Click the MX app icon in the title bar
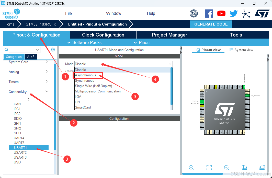This screenshot has width=272, height=178. [3, 4]
